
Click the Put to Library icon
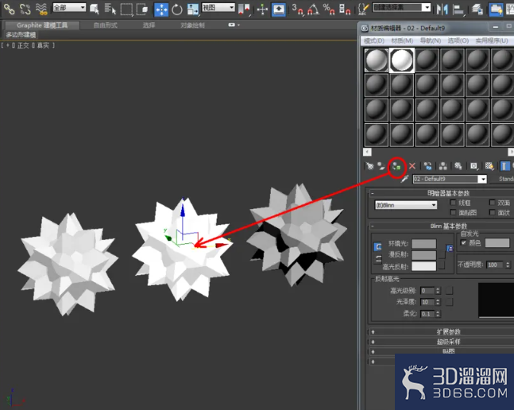(458, 166)
